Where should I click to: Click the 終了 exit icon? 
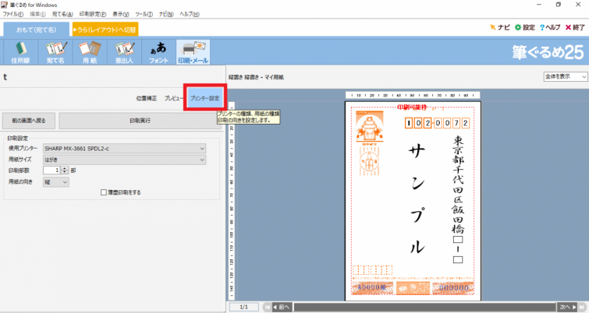(575, 27)
